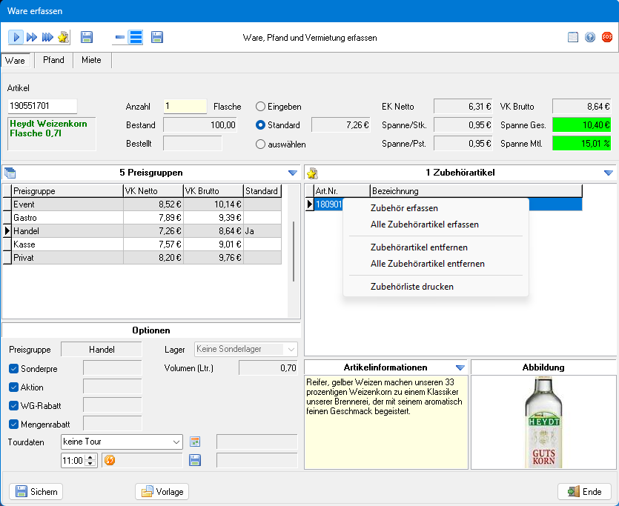Select the Eingeben radio button
619x506 pixels.
[x=260, y=107]
